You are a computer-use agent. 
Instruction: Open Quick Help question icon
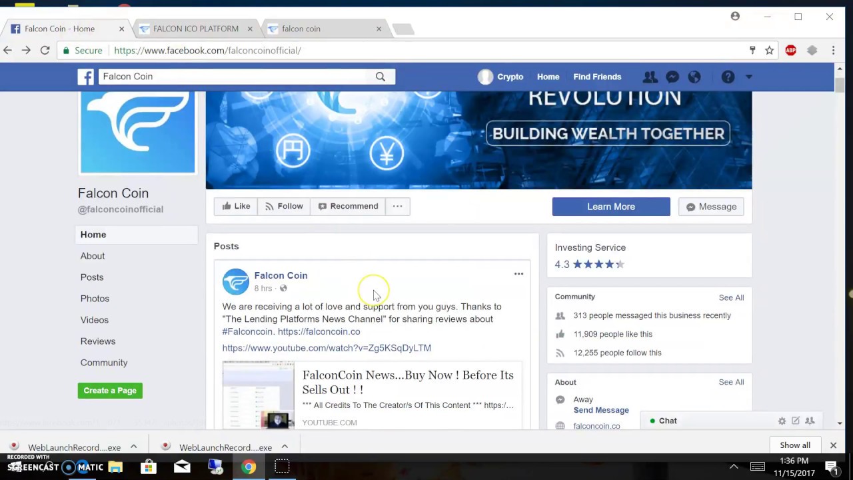pyautogui.click(x=728, y=77)
